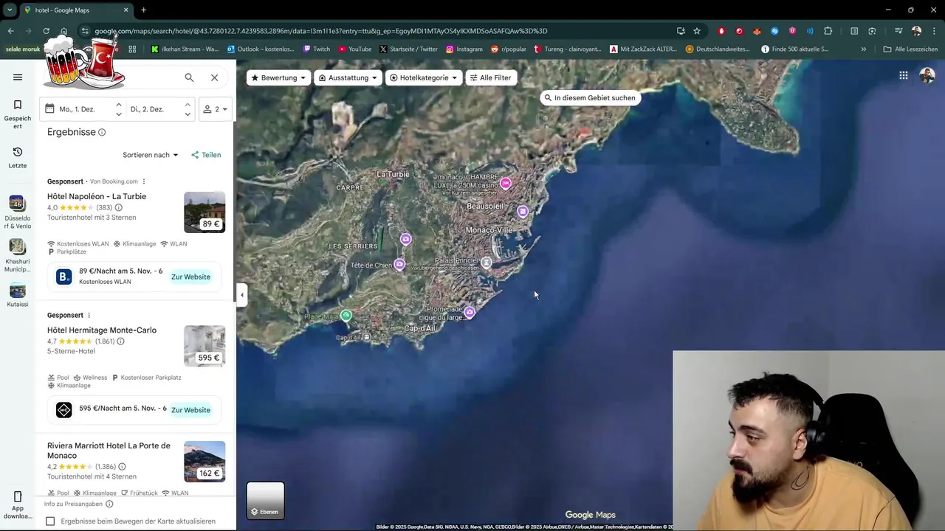Click Zur Website for the 89 € offer
The height and width of the screenshot is (531, 945).
(x=190, y=277)
